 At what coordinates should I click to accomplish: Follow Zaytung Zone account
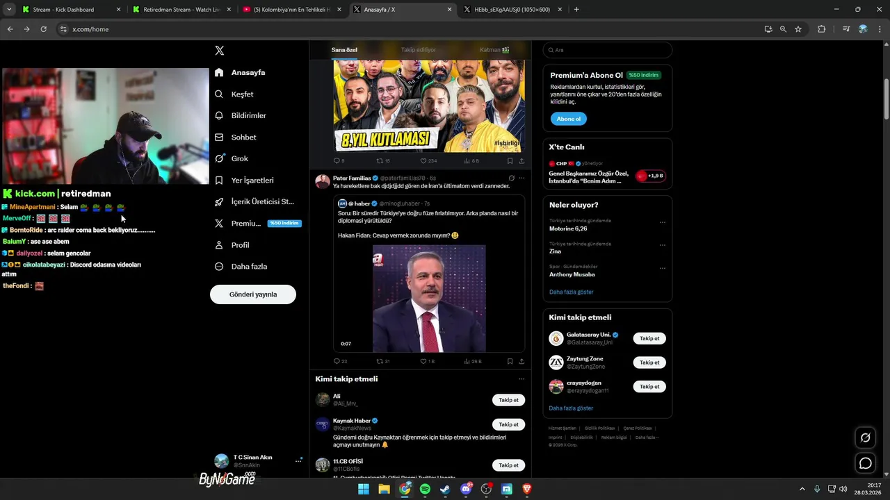tap(649, 362)
